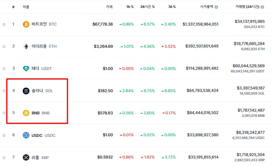
Task: Click Ethereum 1h change 1.01%
Action: coord(127,47)
